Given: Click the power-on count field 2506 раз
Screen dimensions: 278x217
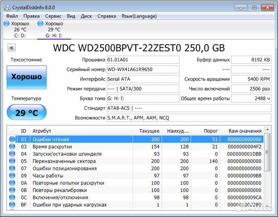Looking at the screenshot, I should pyautogui.click(x=251, y=89).
